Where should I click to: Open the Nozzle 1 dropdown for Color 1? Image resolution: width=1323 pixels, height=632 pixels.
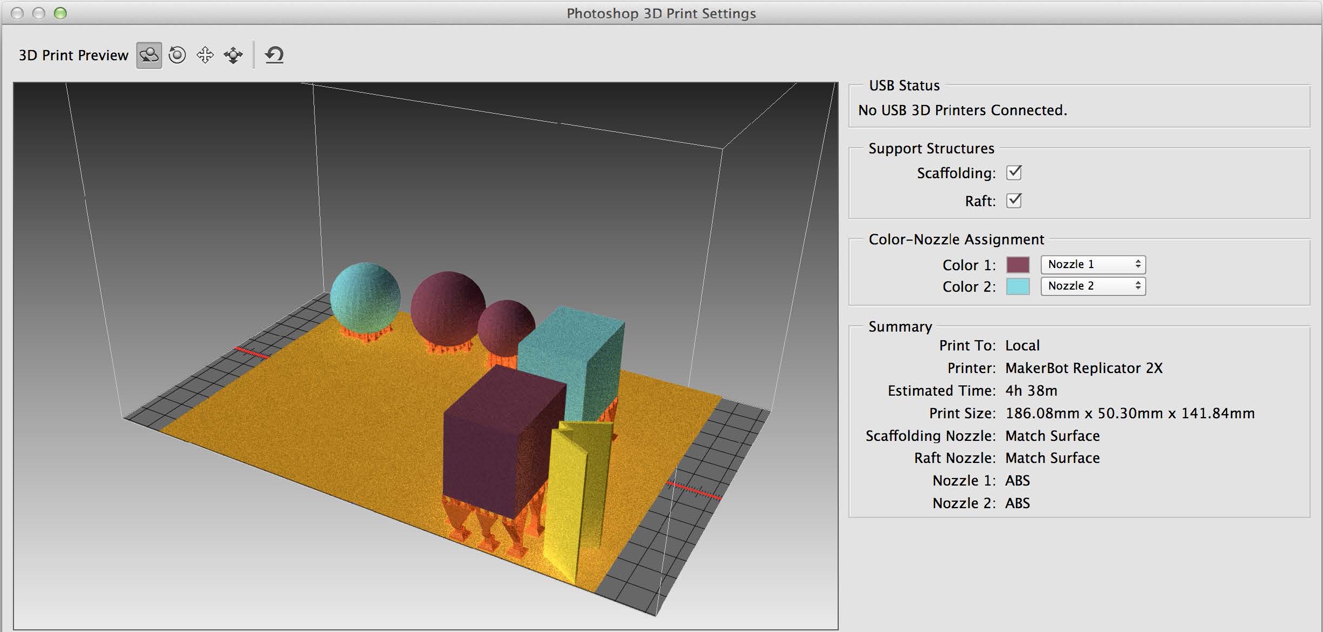coord(1092,264)
